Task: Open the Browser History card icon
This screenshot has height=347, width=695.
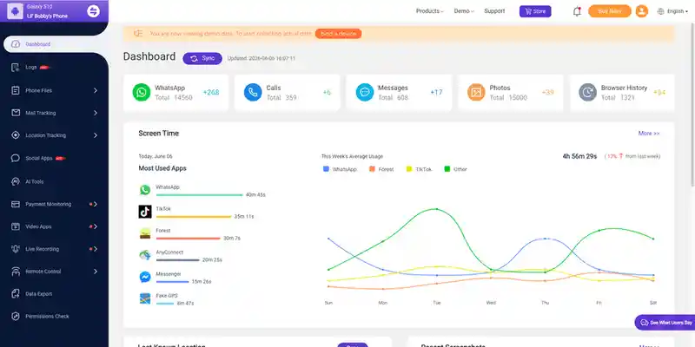Action: 588,92
